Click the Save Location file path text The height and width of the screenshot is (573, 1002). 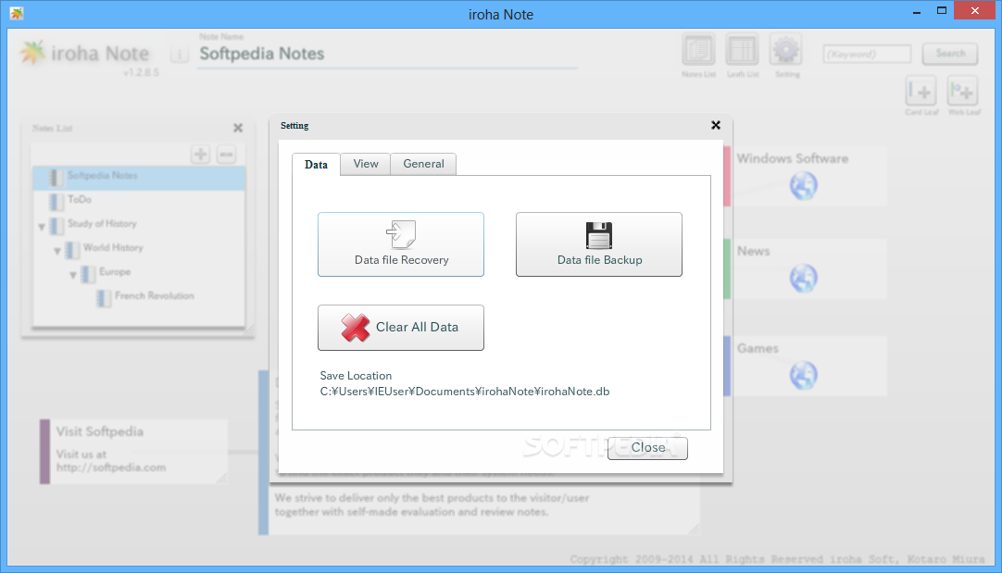[x=465, y=392]
